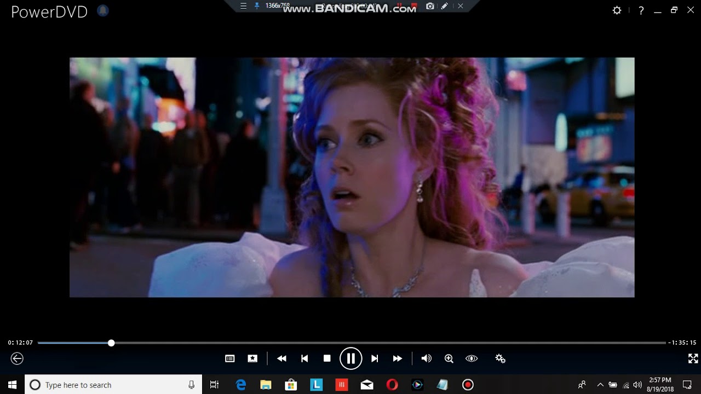Open player settings gear in control bar
Viewport: 701px width, 394px height.
coord(500,358)
